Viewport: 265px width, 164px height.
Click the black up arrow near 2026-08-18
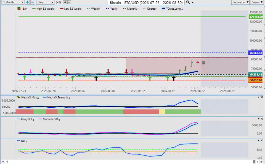174,78
